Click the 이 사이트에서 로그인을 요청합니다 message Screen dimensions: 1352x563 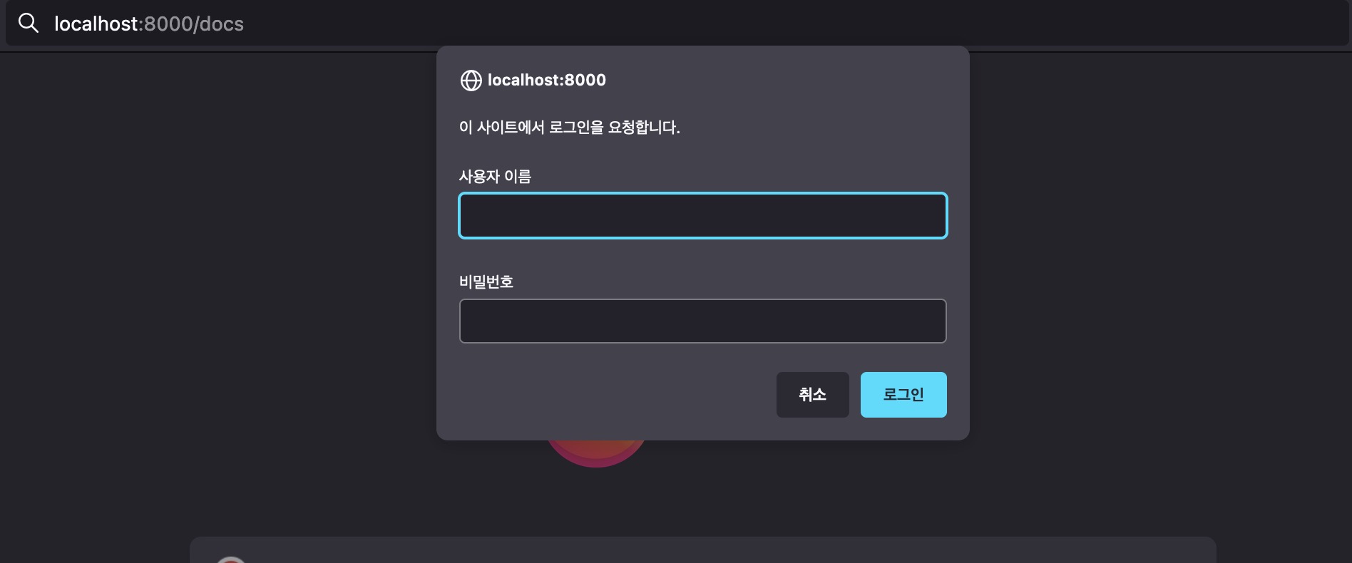569,128
